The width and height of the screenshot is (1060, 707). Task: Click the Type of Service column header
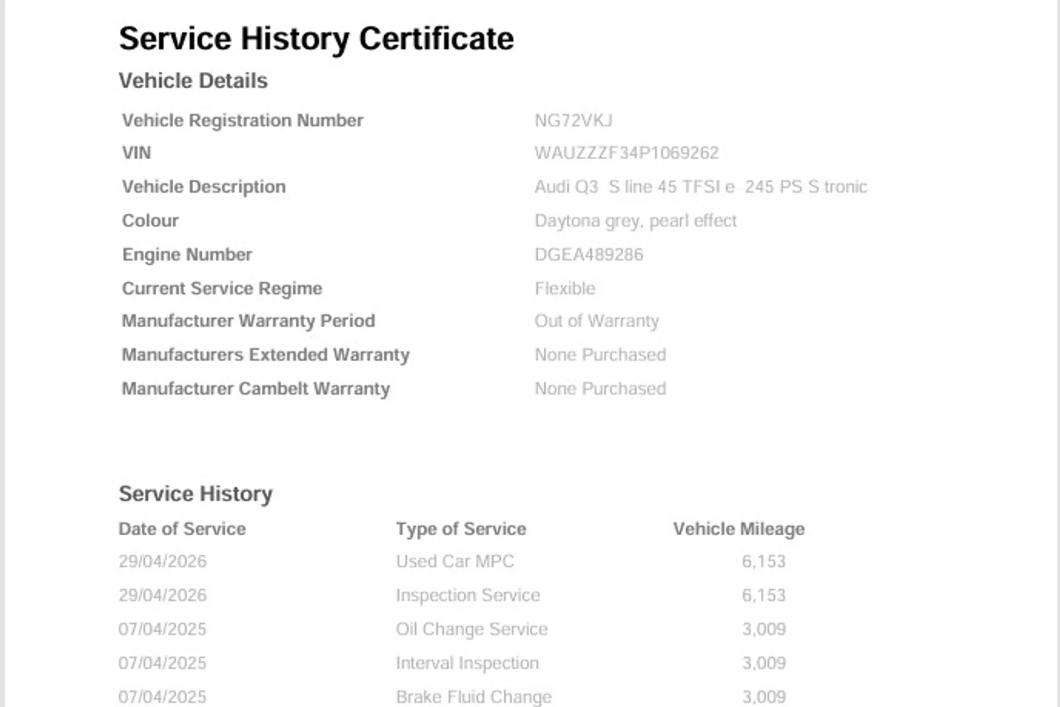(460, 529)
